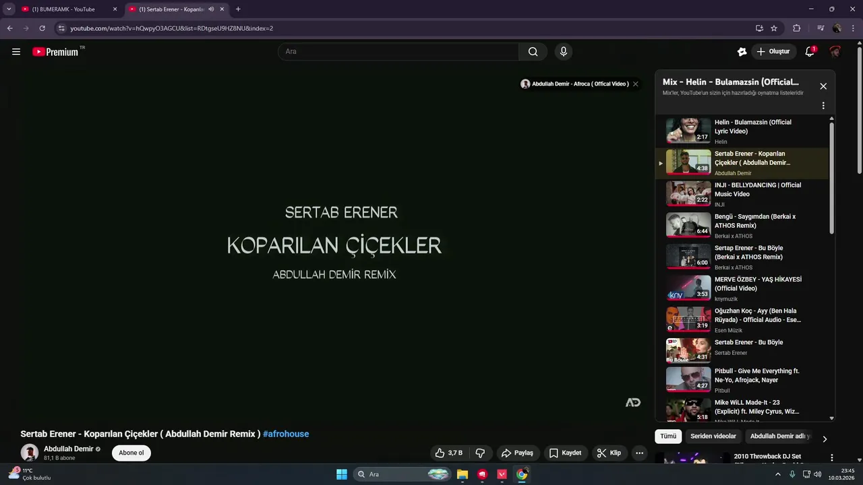Click the Klip clip button
The image size is (863, 485).
pos(609,453)
